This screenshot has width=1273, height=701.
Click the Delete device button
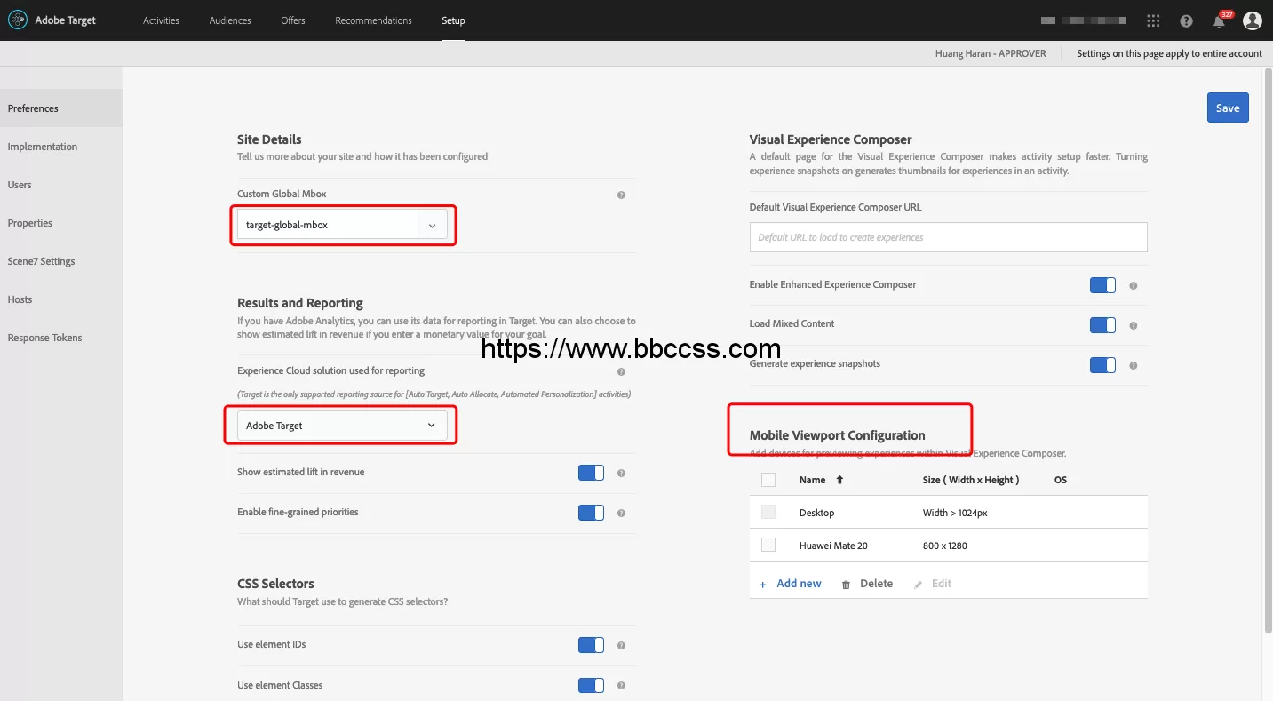pyautogui.click(x=867, y=584)
